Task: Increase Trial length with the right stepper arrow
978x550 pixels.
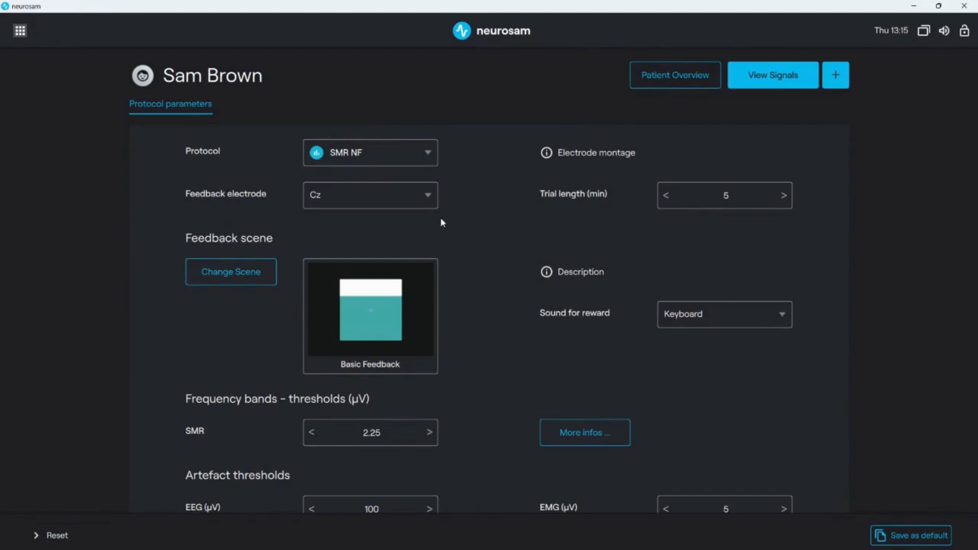Action: click(783, 195)
